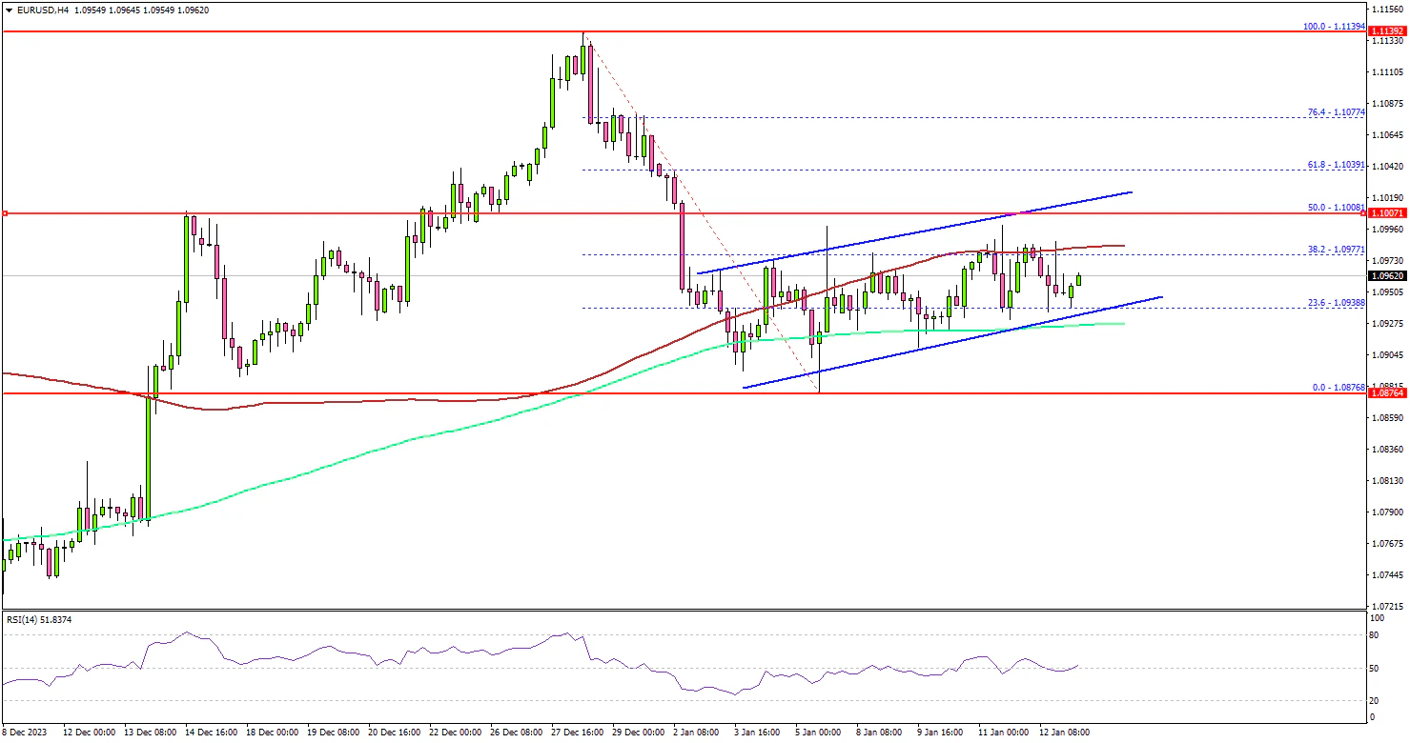Select the red 1.10071 price axis tag
1410x743 pixels.
tap(1385, 213)
